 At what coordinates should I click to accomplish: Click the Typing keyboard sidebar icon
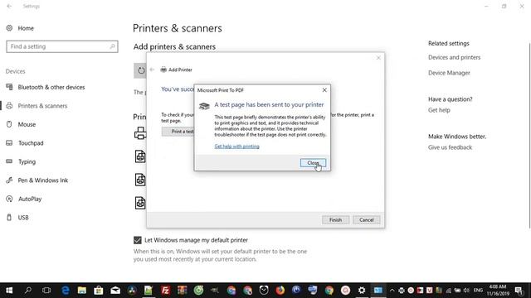(x=9, y=161)
